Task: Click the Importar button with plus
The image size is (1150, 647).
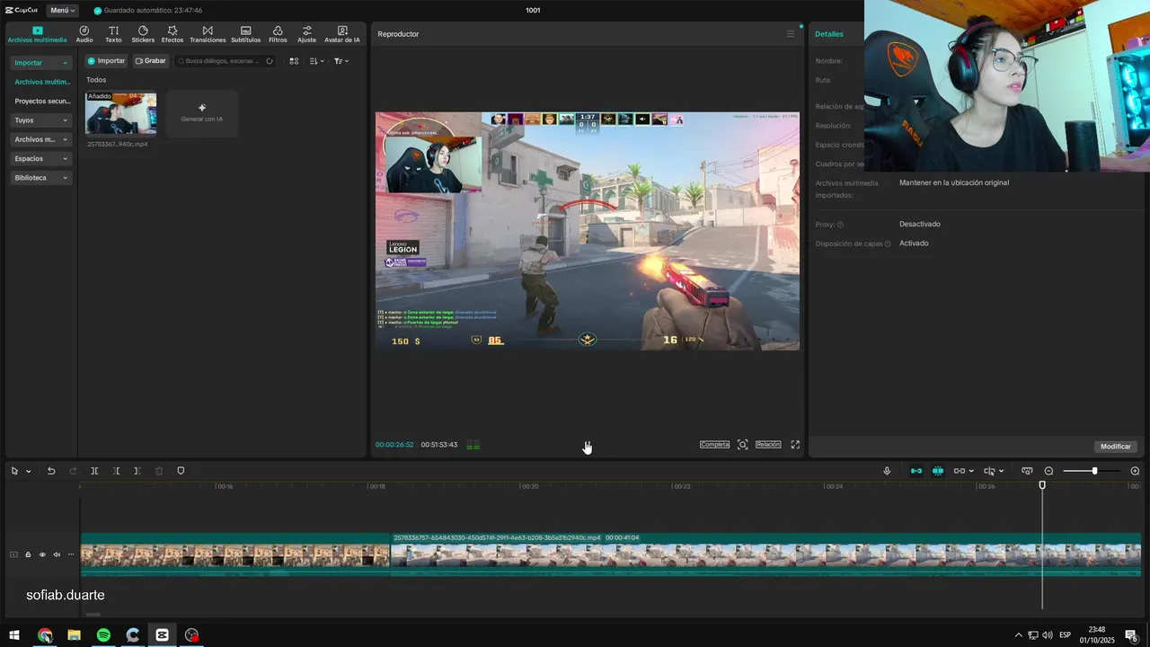Action: click(x=106, y=61)
